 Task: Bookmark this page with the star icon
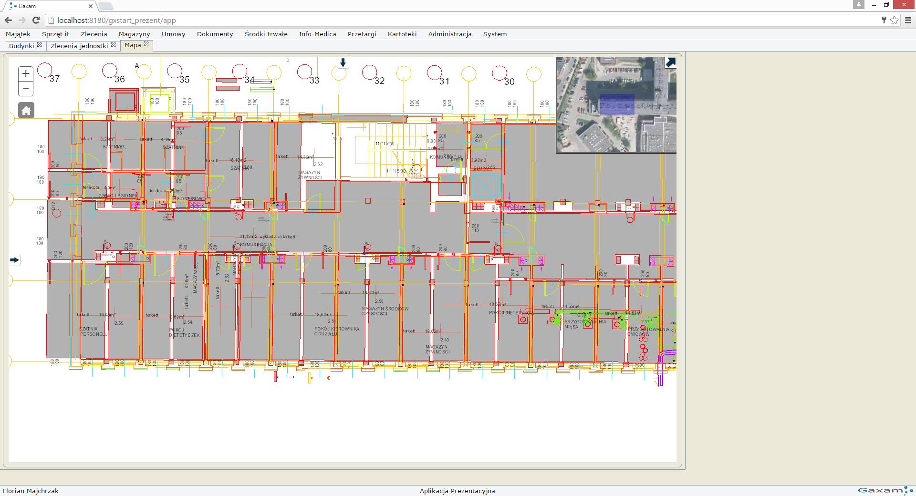[x=894, y=20]
